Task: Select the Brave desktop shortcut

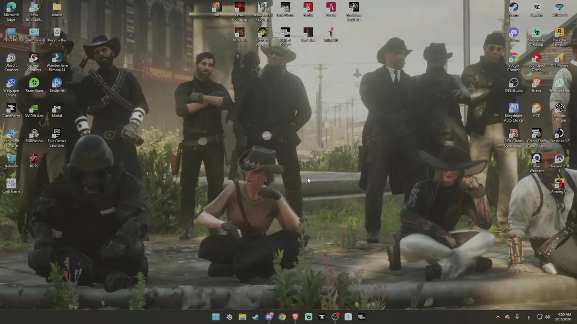Action: (x=536, y=85)
